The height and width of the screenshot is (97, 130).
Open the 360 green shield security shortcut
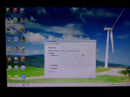click(x=9, y=49)
